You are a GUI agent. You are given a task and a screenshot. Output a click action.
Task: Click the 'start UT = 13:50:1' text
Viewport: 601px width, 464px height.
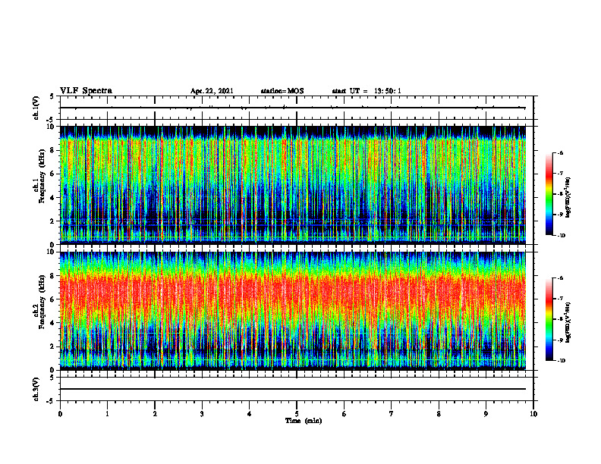pos(367,91)
